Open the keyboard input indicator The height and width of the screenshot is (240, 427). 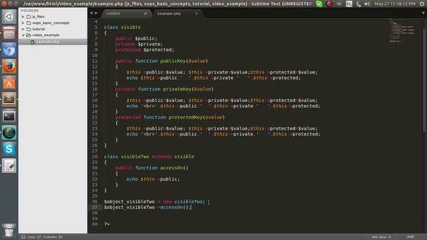[x=349, y=4]
